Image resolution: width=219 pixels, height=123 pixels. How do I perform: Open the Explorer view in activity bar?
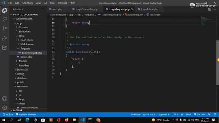[x=4, y=10]
